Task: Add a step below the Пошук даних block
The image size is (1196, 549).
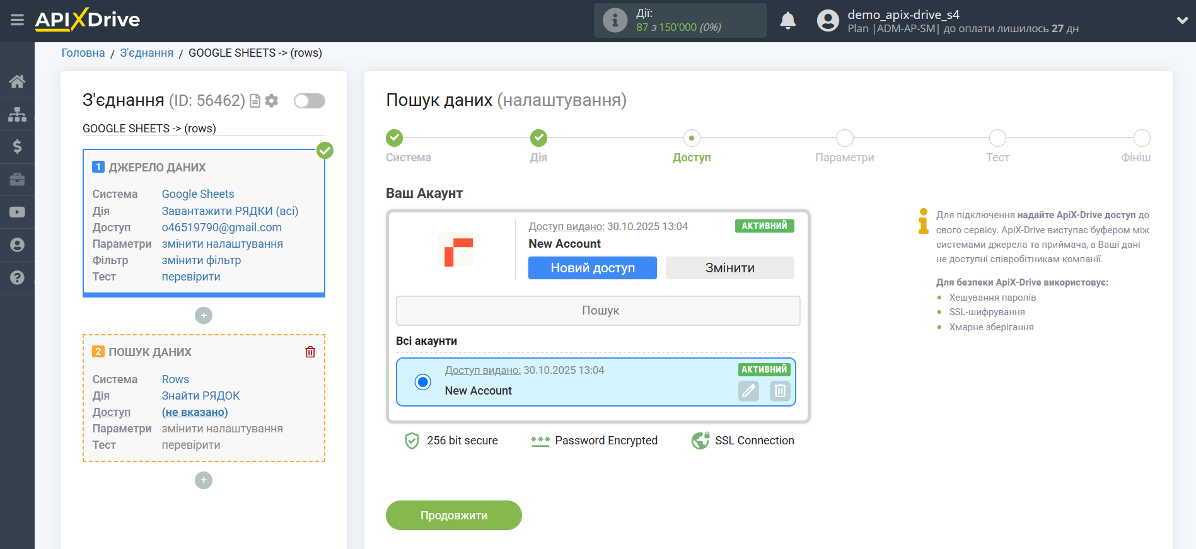Action: 204,480
